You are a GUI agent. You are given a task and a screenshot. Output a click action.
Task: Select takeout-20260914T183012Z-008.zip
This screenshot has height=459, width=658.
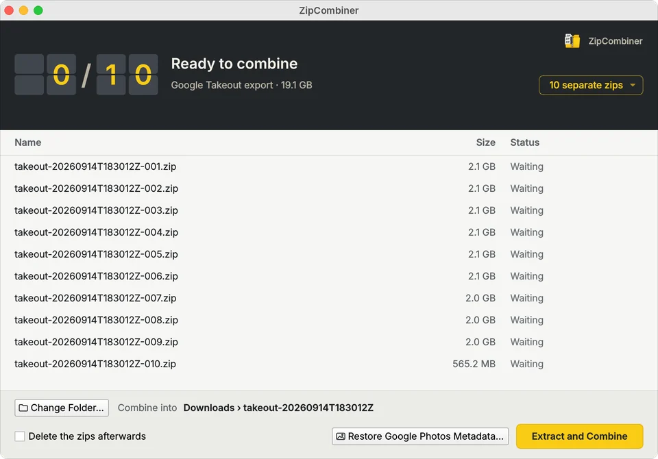pos(329,320)
